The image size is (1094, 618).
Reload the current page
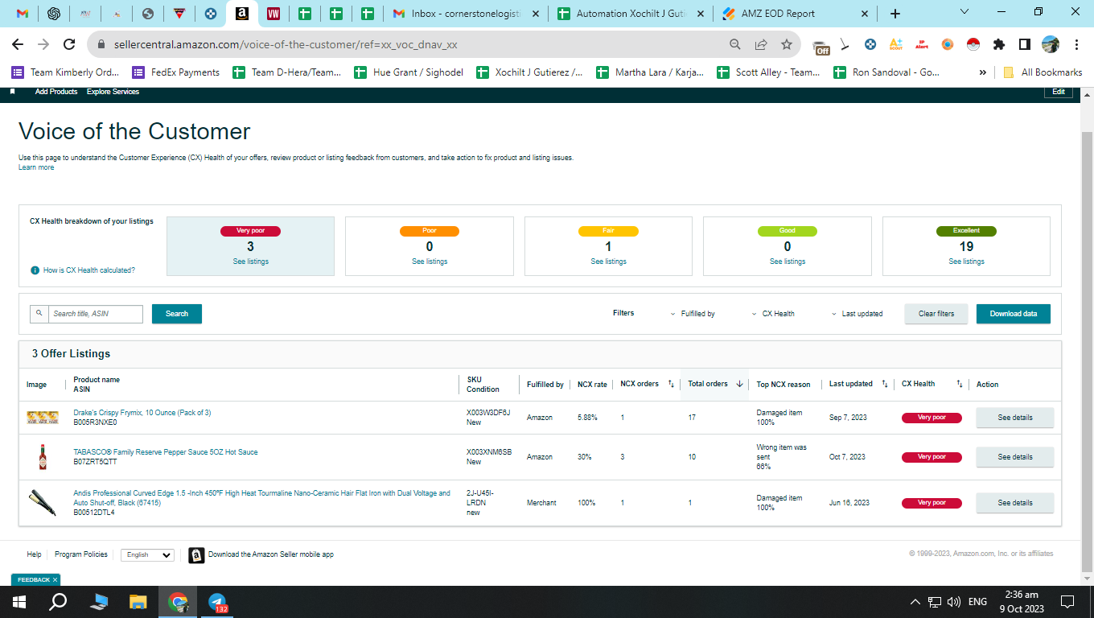pos(69,45)
